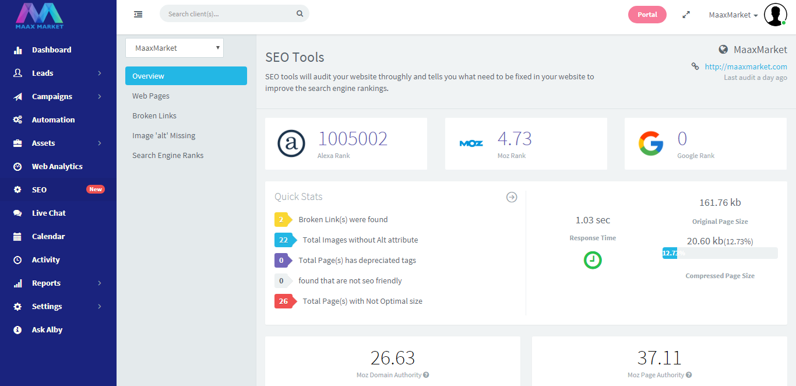Image resolution: width=796 pixels, height=386 pixels.
Task: Click the Alexa logo icon
Action: pos(291,143)
